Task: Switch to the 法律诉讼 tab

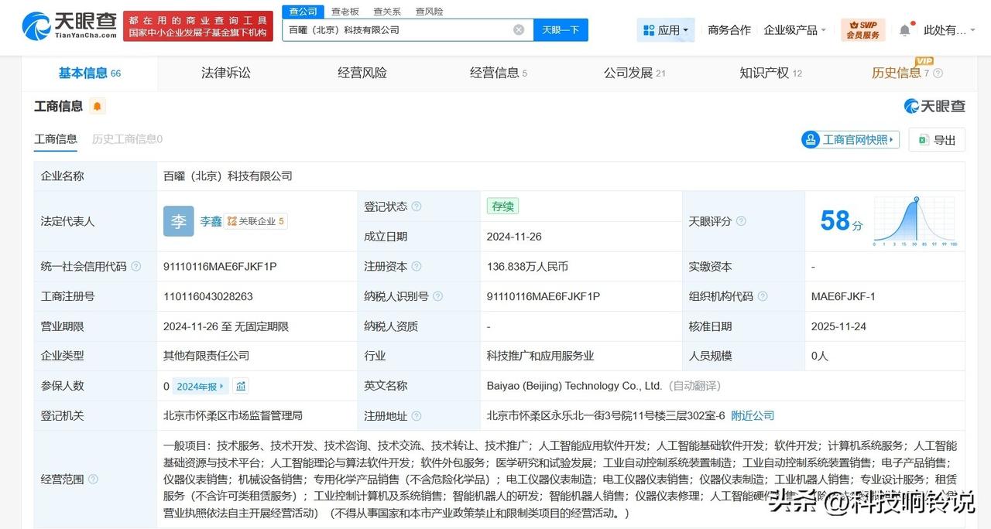Action: pos(225,72)
